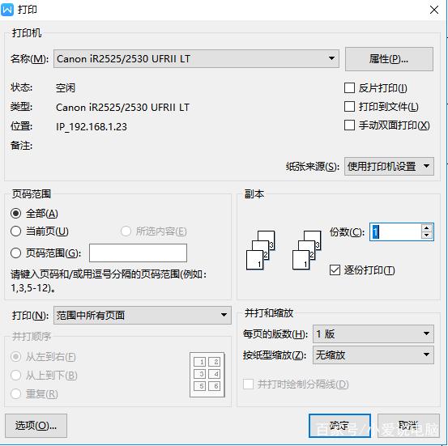Image resolution: width=448 pixels, height=446 pixels.
Task: Click the 类型 value Canon iR2525/2530 UFRII LT
Action: [122, 108]
